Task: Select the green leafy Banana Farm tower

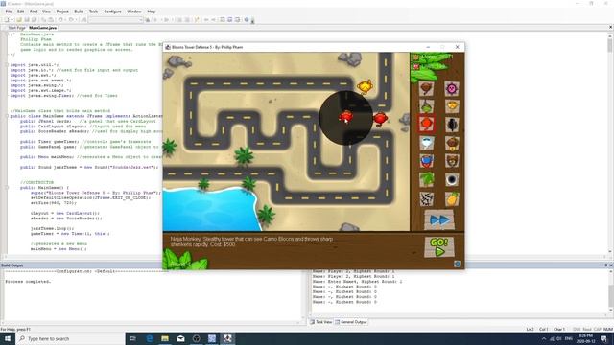Action: 426,179
